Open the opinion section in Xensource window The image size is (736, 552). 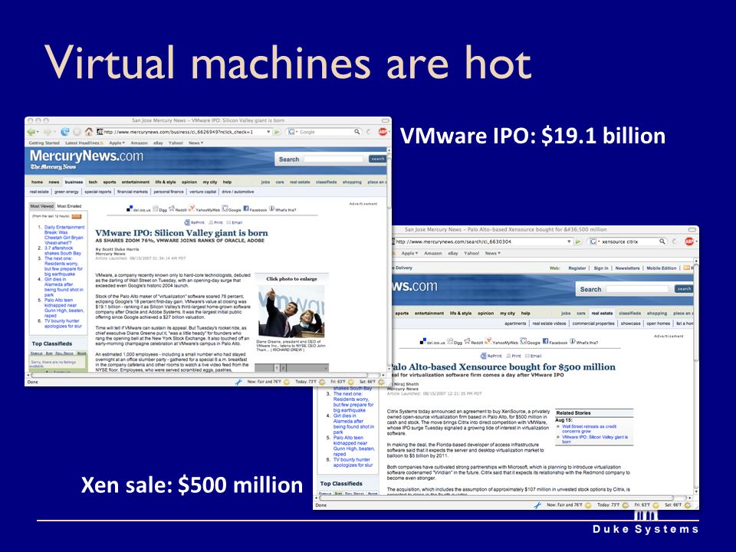(x=485, y=313)
